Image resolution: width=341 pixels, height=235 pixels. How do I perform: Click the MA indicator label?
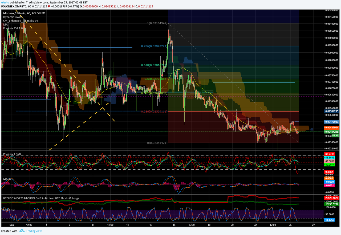pos(6,24)
